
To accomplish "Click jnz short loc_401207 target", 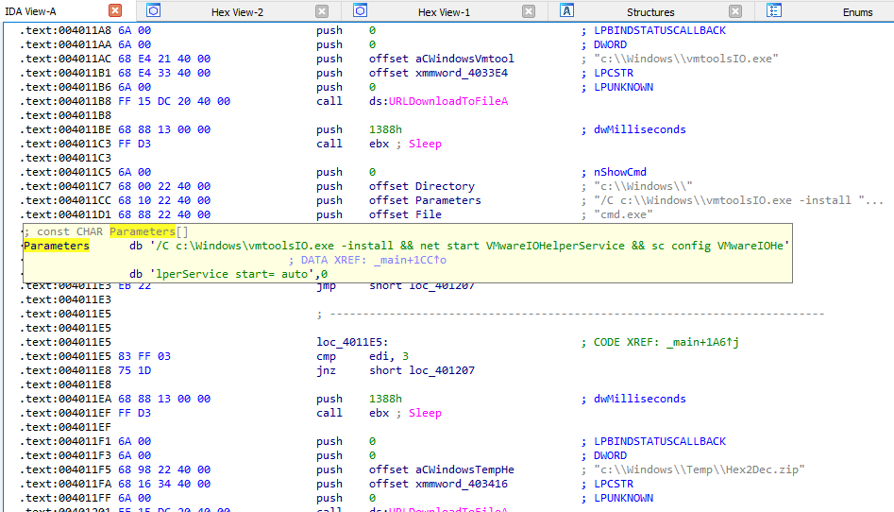I will point(422,370).
